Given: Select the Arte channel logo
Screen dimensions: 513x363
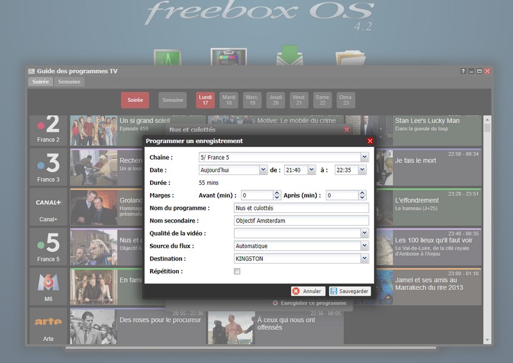Looking at the screenshot, I should click(x=49, y=326).
